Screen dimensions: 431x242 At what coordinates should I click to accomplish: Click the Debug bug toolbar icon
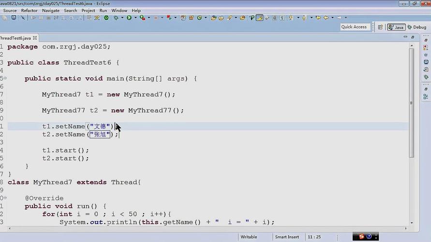pos(116,17)
